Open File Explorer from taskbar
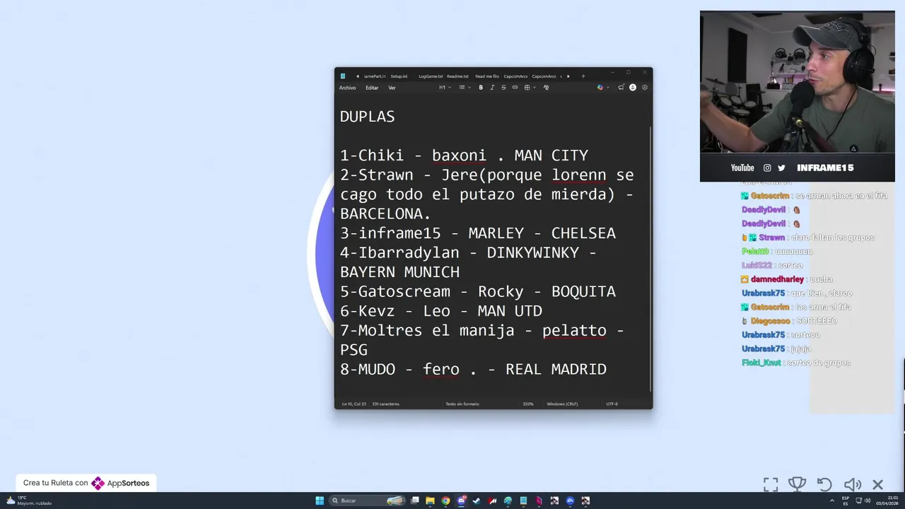905x509 pixels. coord(430,501)
